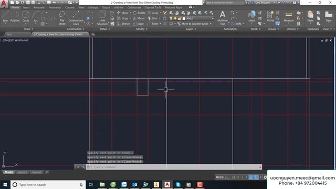The height and width of the screenshot is (189, 336).
Task: Select the Rotate tool
Action: pos(139,13)
